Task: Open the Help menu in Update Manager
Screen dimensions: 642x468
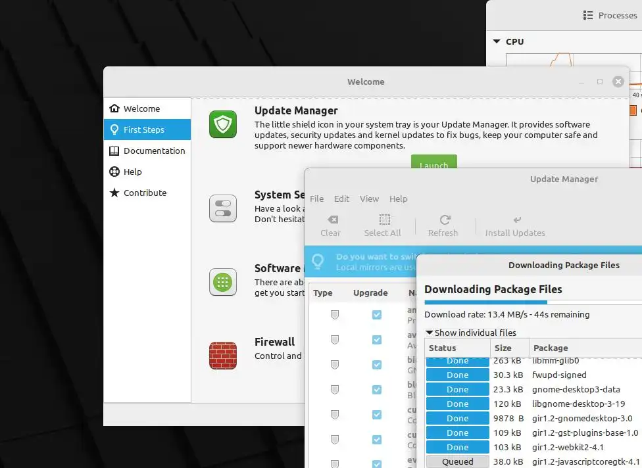Action: (399, 199)
